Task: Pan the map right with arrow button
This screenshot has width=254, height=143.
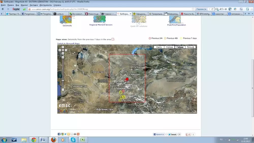Action: pos(66,50)
